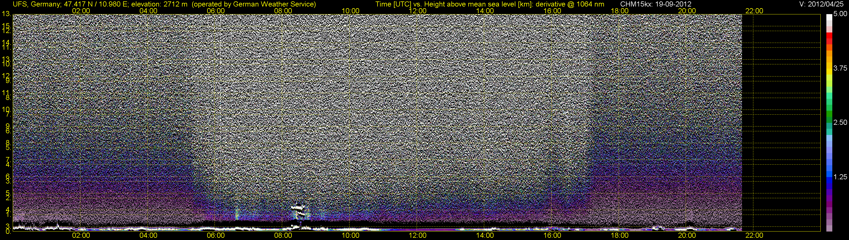Click the '14' label on height axis
The width and height of the screenshot is (849, 240).
(x=7, y=42)
